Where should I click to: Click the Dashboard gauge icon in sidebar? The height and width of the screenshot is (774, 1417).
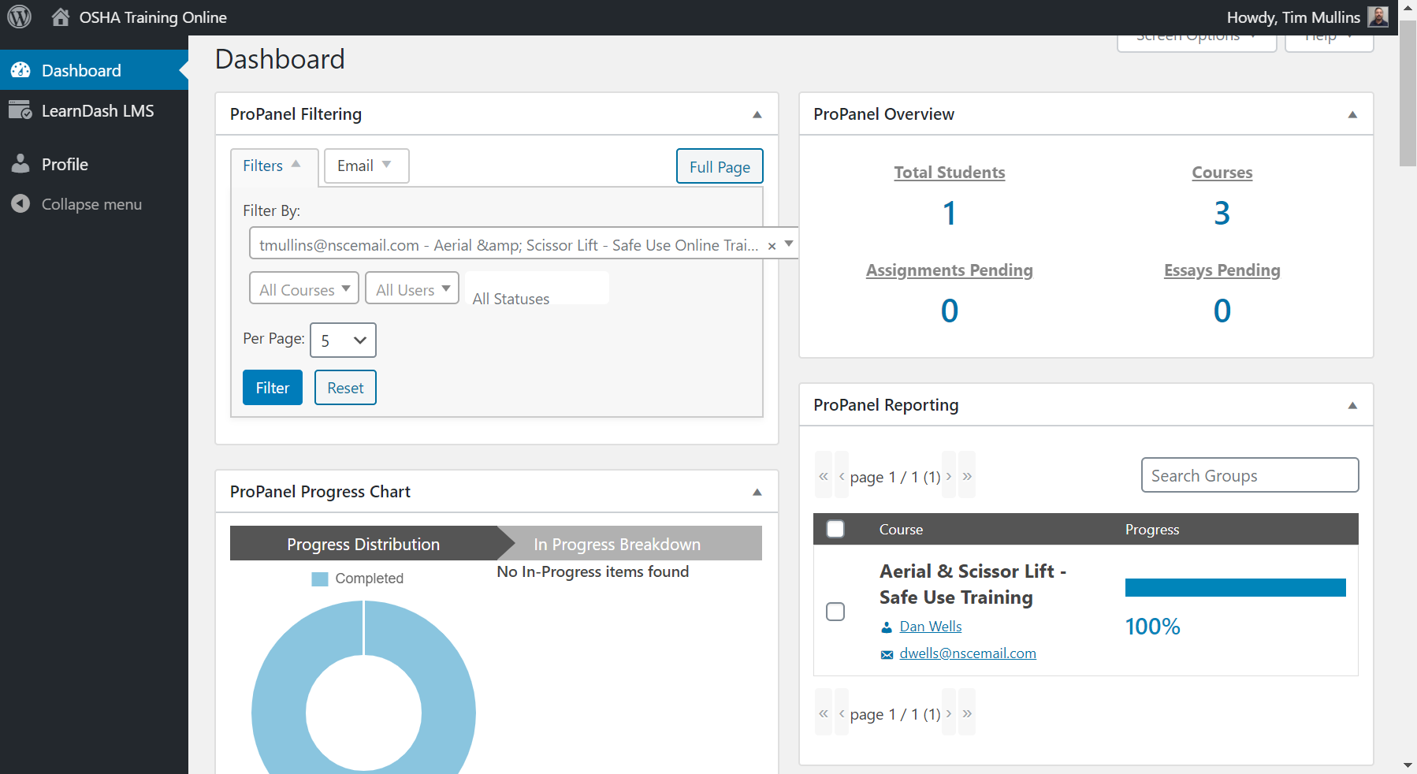click(20, 70)
